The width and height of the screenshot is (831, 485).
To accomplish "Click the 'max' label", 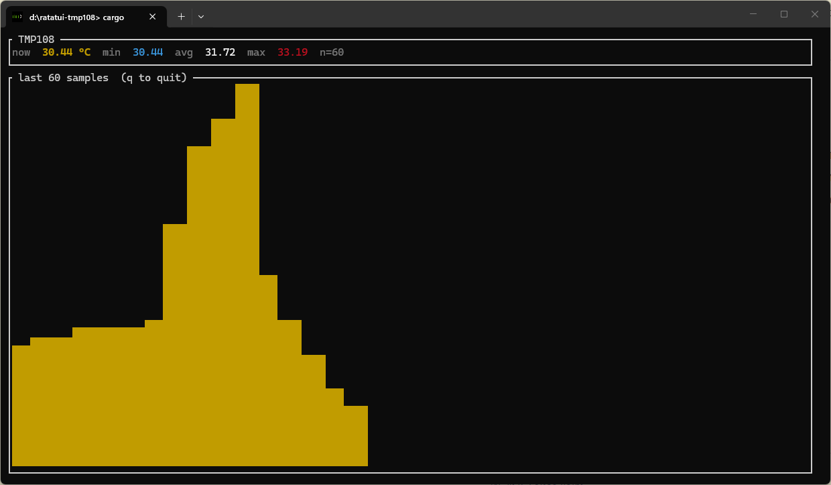I will tap(257, 52).
